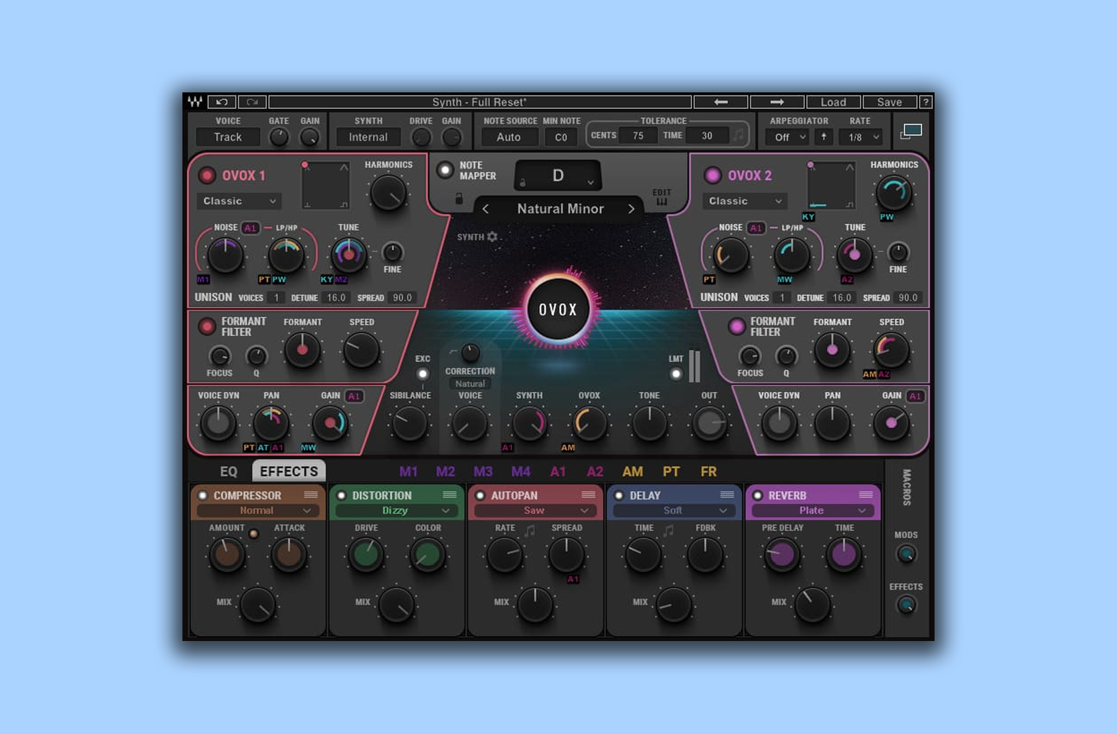Click the Min Note C0 field
The height and width of the screenshot is (734, 1117).
561,137
